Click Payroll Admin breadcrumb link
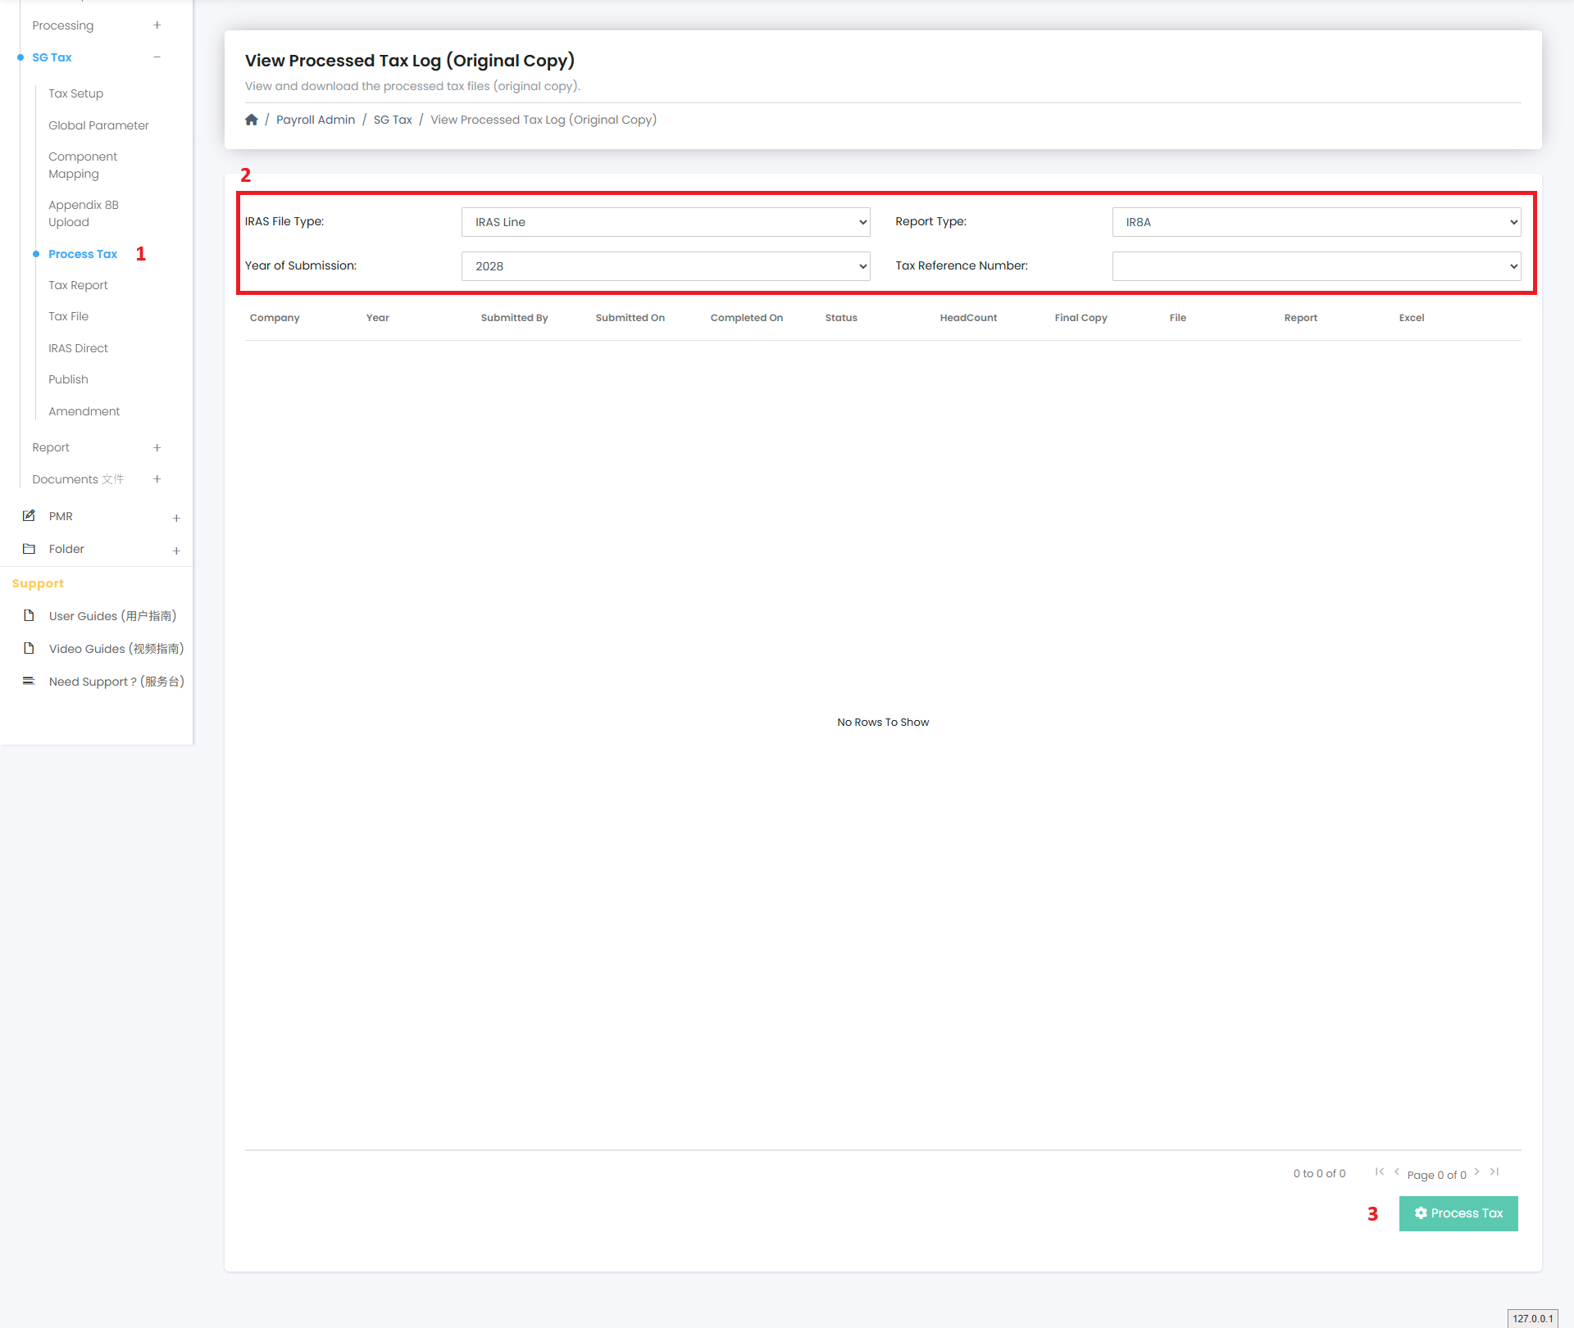 [316, 120]
